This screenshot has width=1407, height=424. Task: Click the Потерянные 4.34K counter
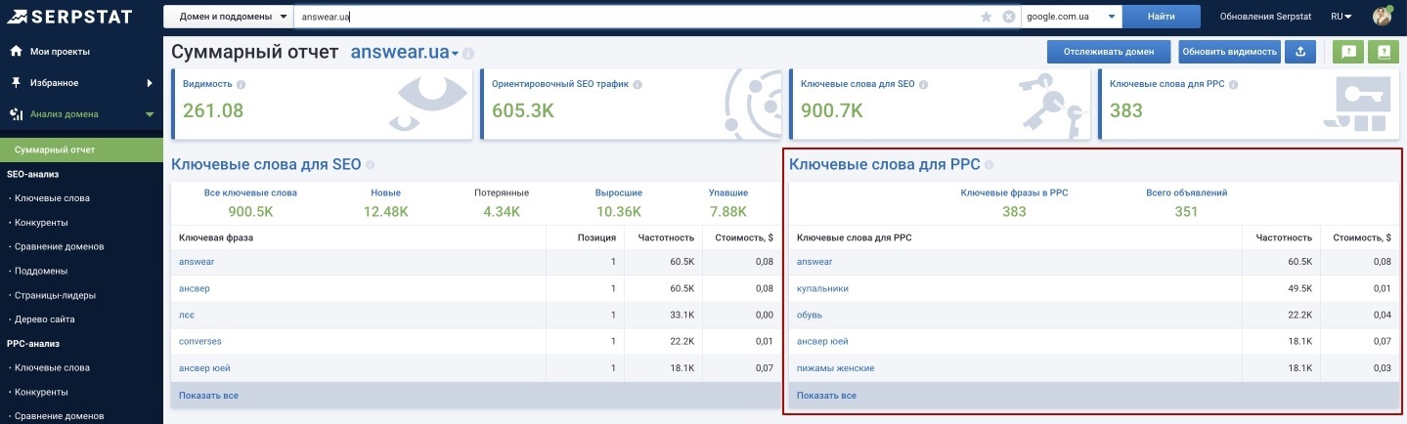click(502, 202)
